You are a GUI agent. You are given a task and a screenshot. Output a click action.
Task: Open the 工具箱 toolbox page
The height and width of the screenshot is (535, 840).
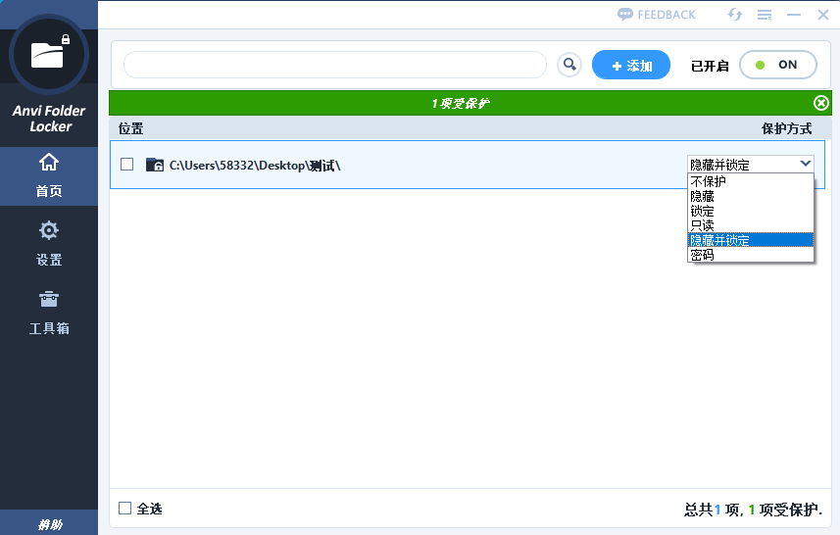[x=49, y=313]
